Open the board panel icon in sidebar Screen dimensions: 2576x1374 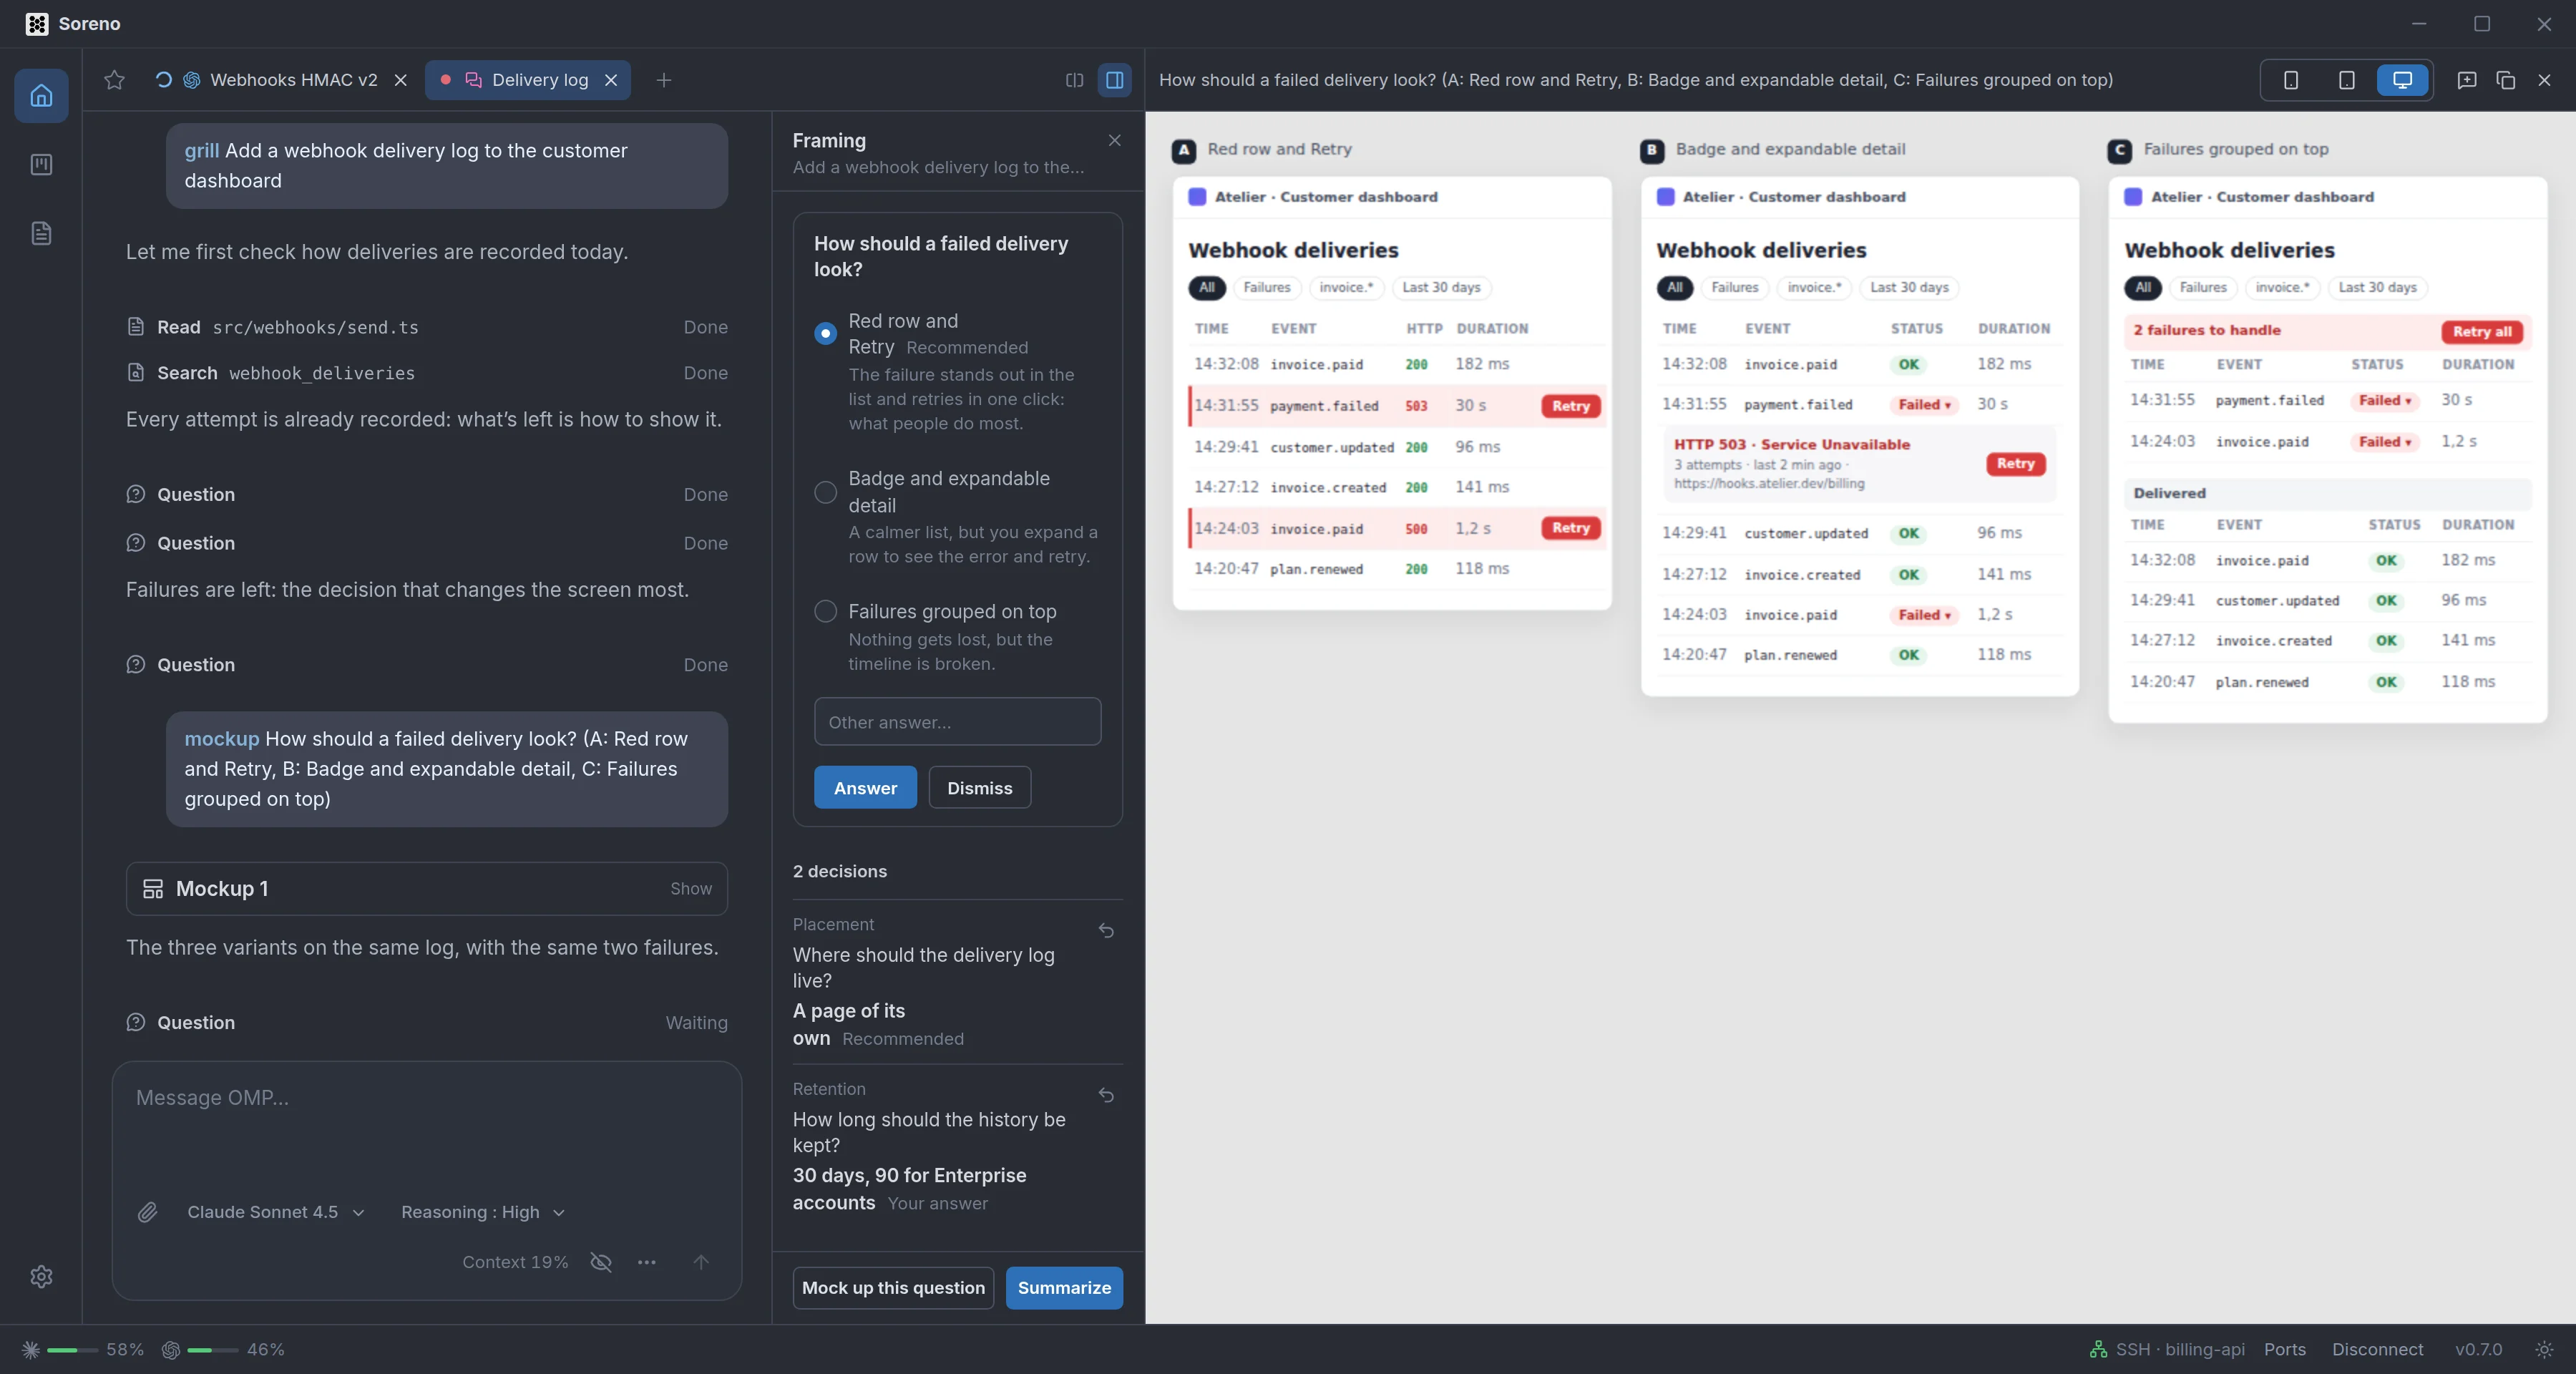click(41, 164)
